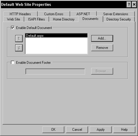Move selected document up with arrow button
The width and height of the screenshot is (138, 136).
tap(19, 39)
